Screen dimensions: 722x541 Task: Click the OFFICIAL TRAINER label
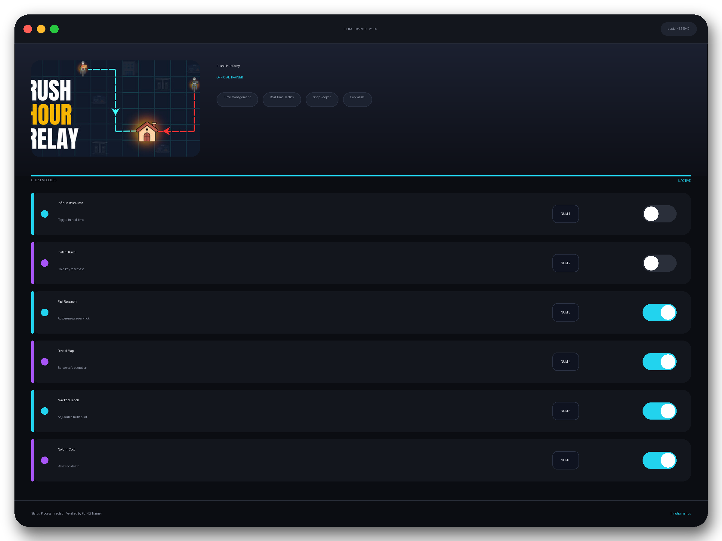click(230, 77)
